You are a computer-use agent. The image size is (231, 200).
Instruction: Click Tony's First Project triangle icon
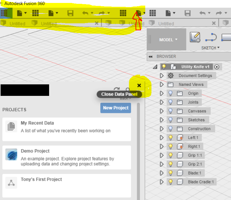pyautogui.click(x=11, y=183)
